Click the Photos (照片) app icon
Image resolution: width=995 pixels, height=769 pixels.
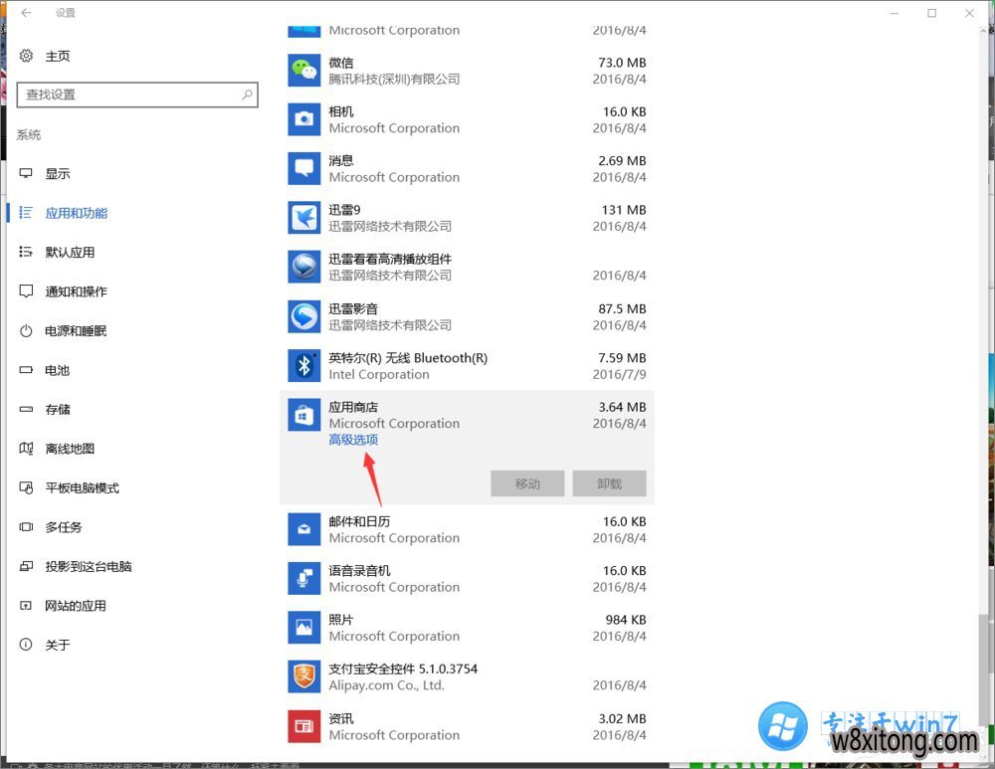coord(303,627)
